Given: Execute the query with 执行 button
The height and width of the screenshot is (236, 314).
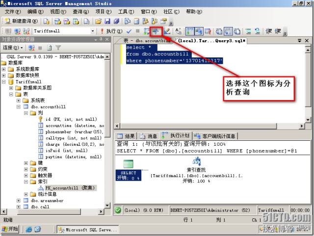Looking at the screenshot, I should click(x=111, y=31).
